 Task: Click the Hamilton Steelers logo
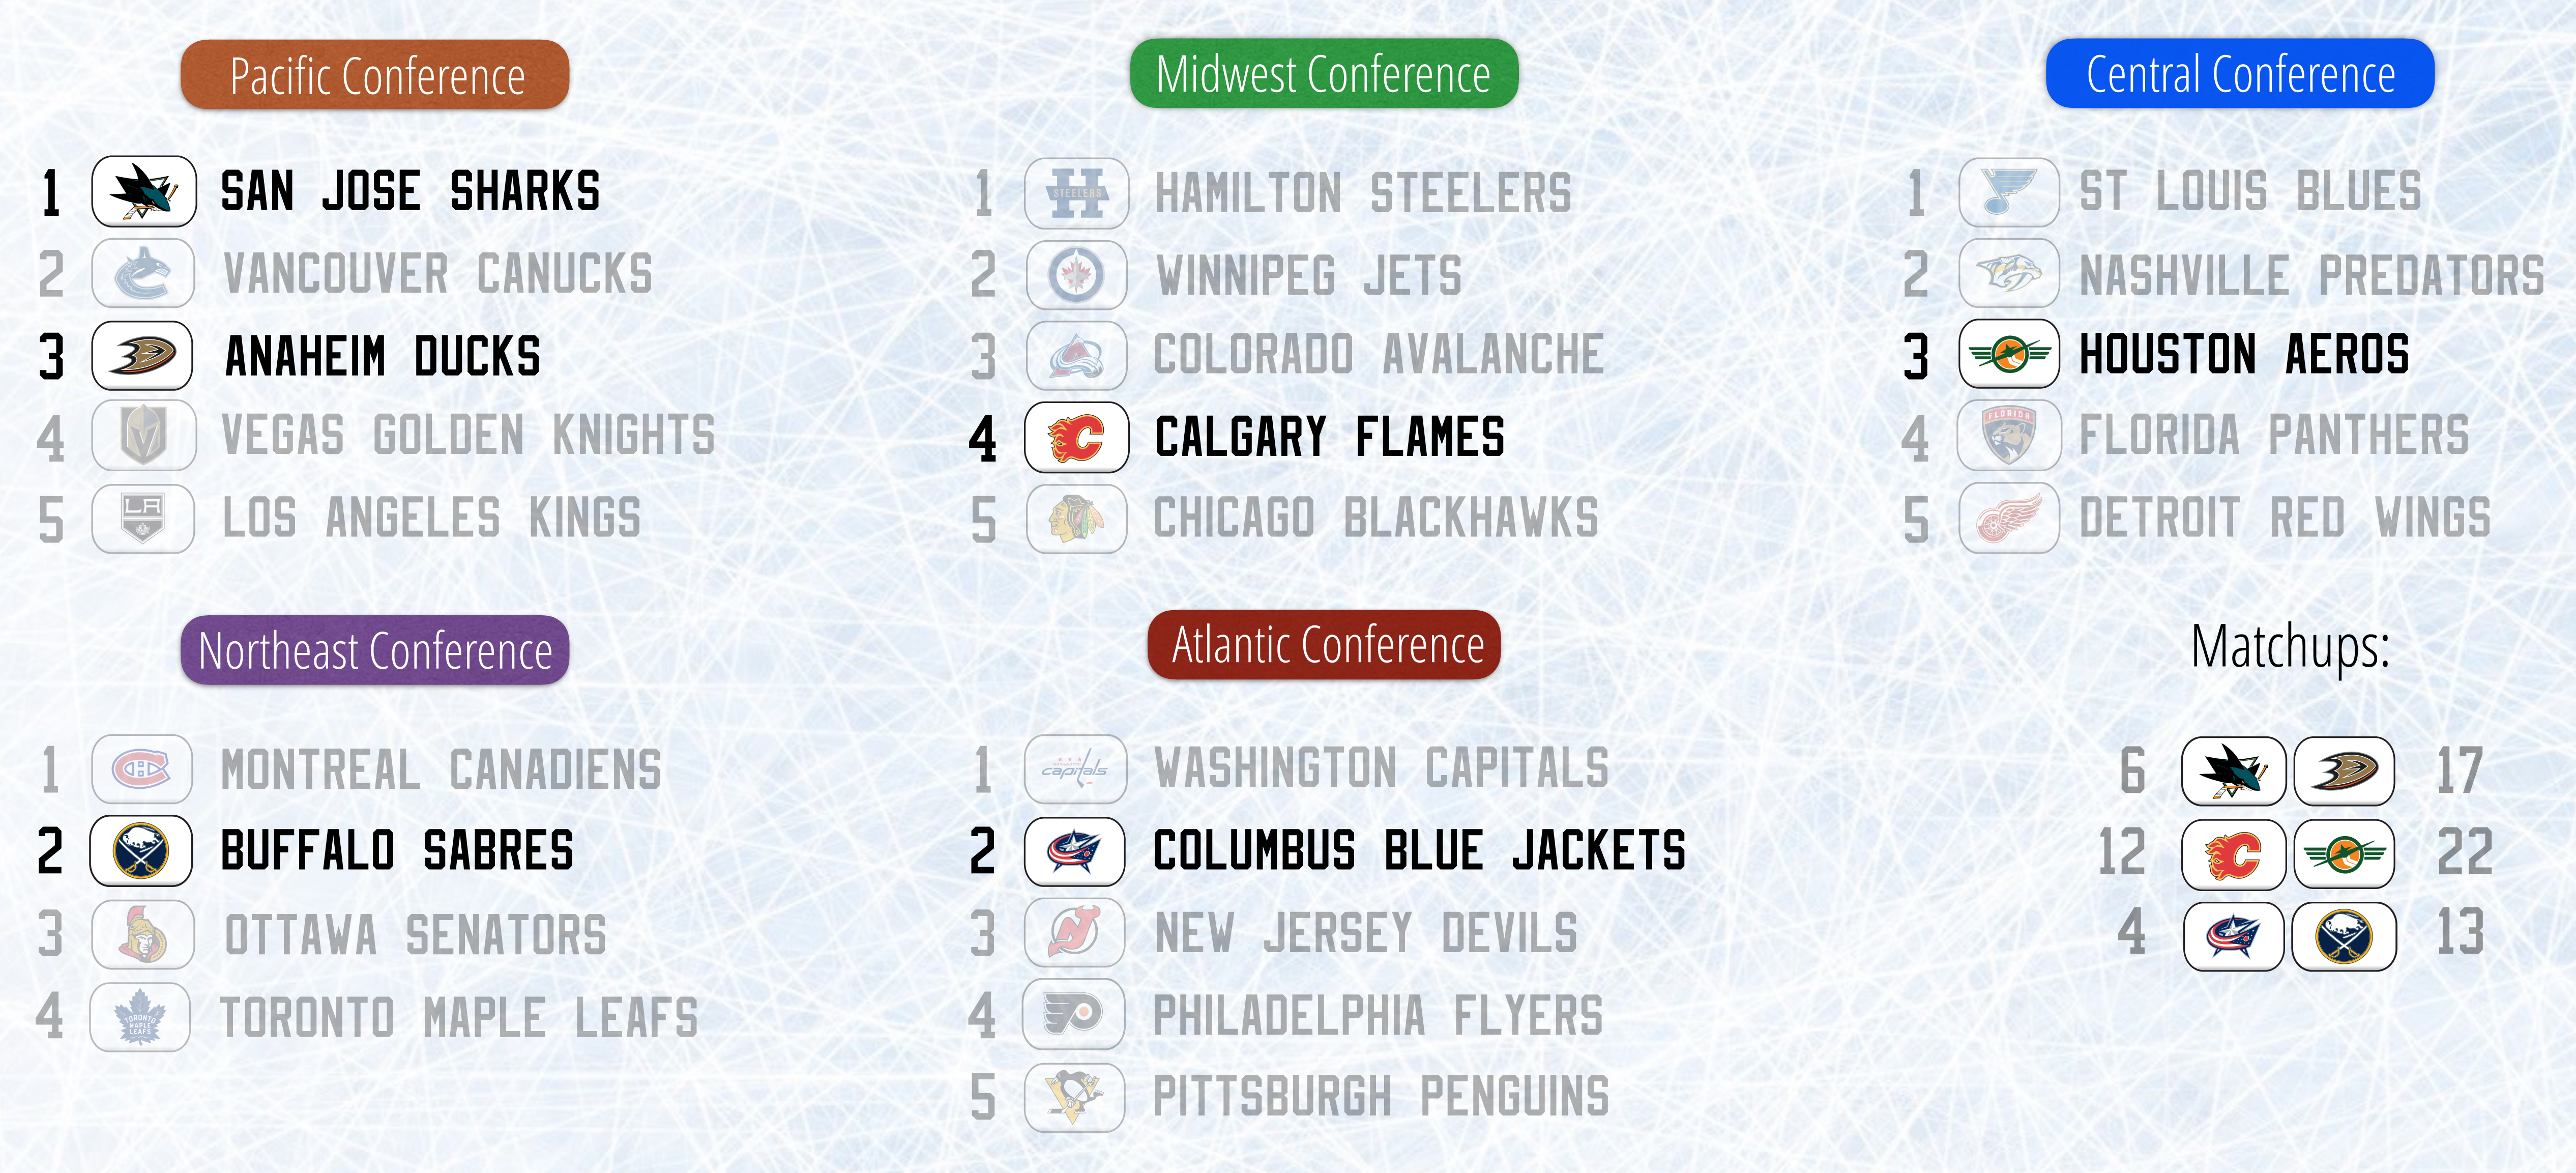coord(1076,193)
